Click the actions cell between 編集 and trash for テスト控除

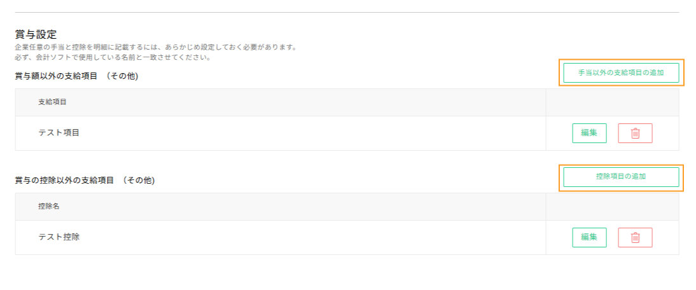[612, 237]
